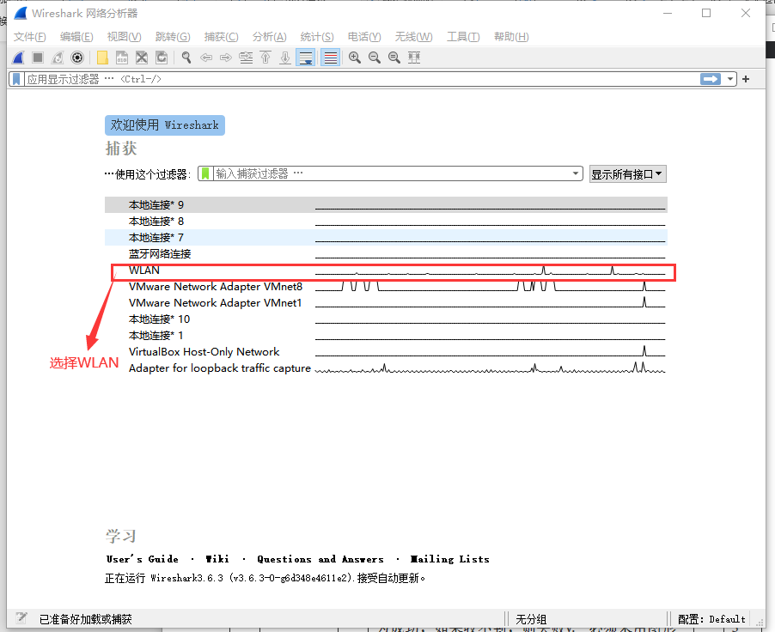Open Wiki link
Screen dimensions: 775x632
click(217, 559)
